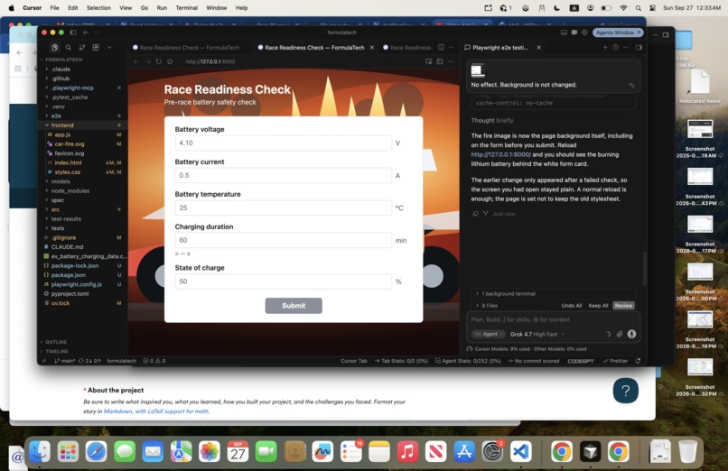
Task: Click the Review button
Action: tap(623, 306)
